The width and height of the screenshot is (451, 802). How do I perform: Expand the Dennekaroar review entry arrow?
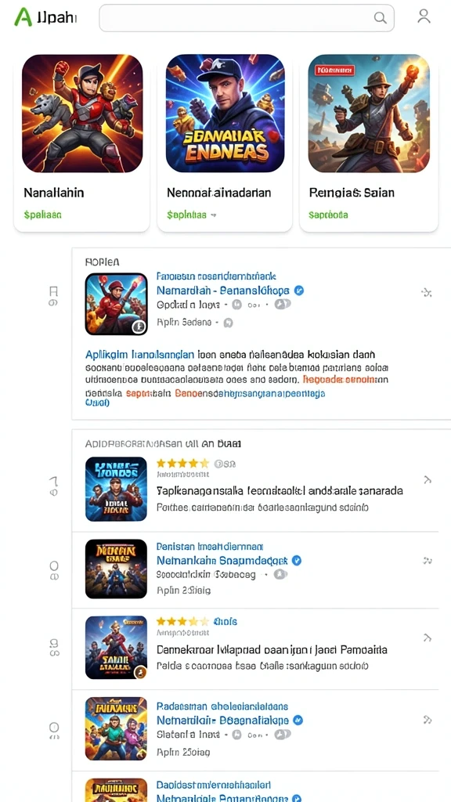click(x=428, y=638)
